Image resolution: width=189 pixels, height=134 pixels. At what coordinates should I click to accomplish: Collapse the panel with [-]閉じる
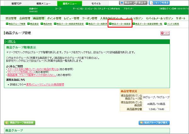coord(10,42)
